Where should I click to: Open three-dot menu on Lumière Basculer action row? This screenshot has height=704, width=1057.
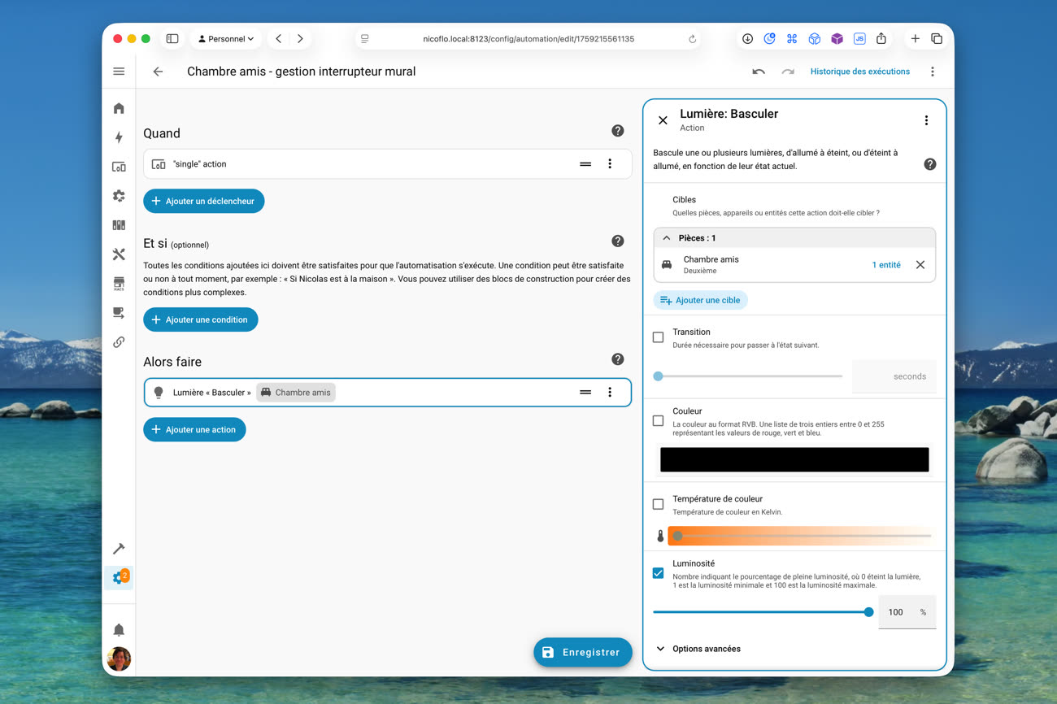[x=610, y=393]
